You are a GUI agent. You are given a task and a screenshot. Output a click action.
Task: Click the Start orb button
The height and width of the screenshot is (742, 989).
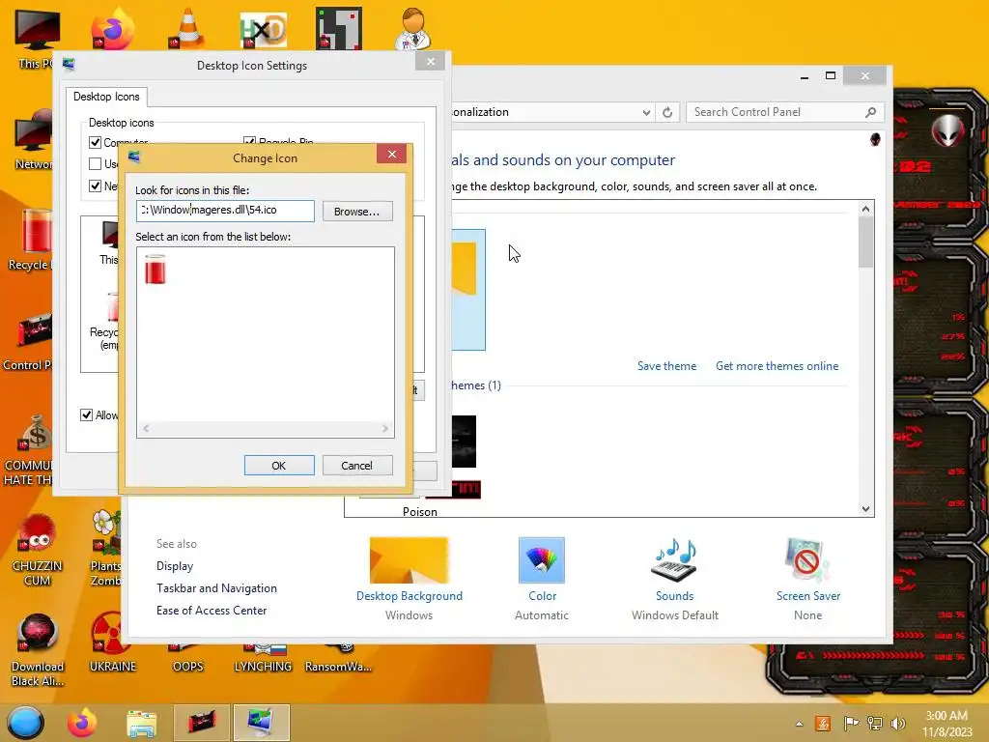[25, 723]
